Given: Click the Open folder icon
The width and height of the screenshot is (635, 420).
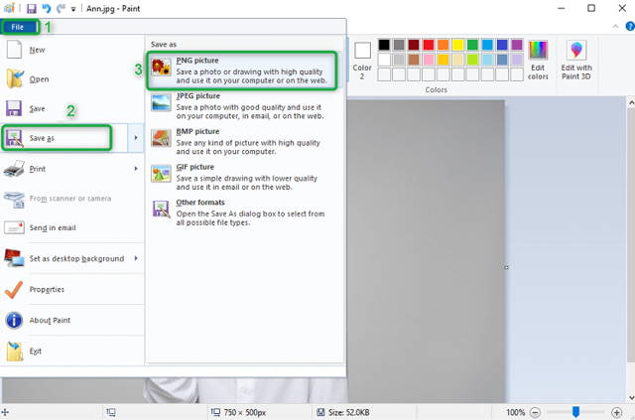Looking at the screenshot, I should point(15,78).
